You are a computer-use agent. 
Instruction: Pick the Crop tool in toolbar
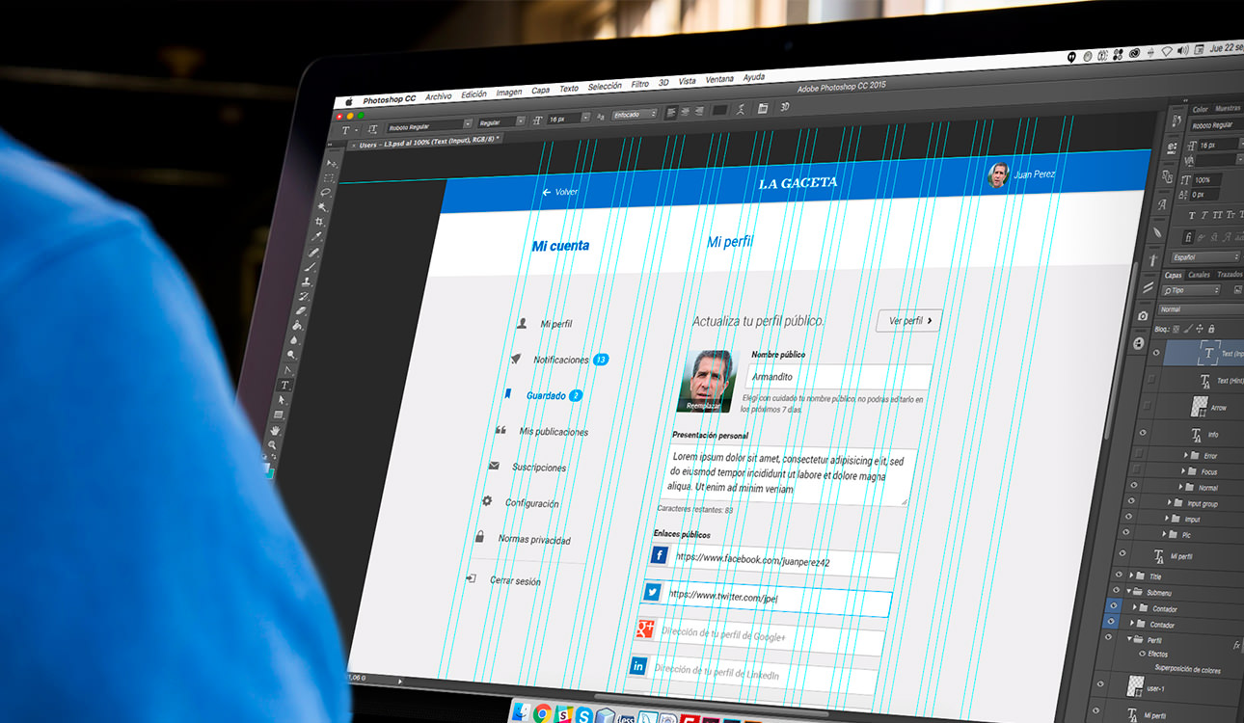pyautogui.click(x=319, y=221)
